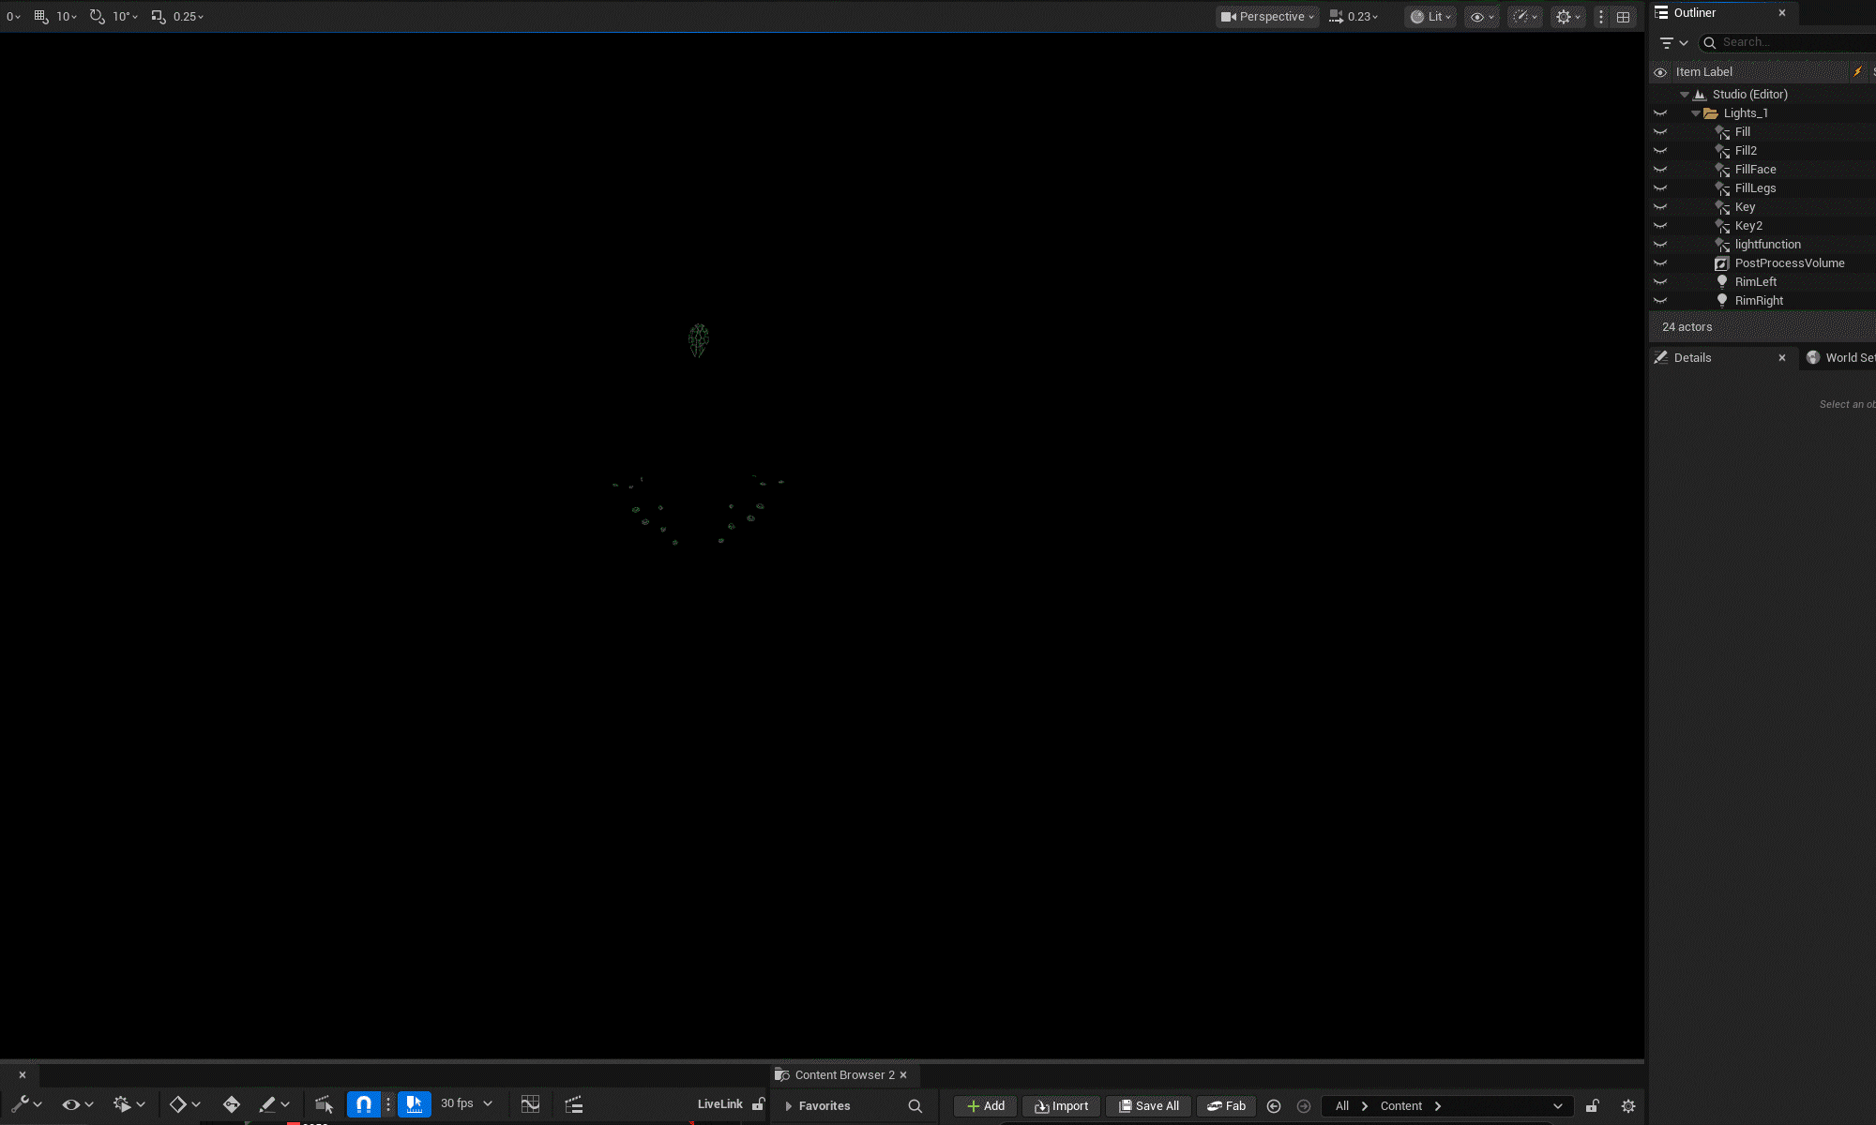Screen dimensions: 1876x1125
Task: Open the three-dot snapping options menu
Action: point(388,1104)
